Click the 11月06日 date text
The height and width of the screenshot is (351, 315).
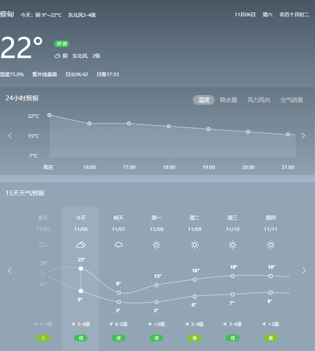[245, 15]
